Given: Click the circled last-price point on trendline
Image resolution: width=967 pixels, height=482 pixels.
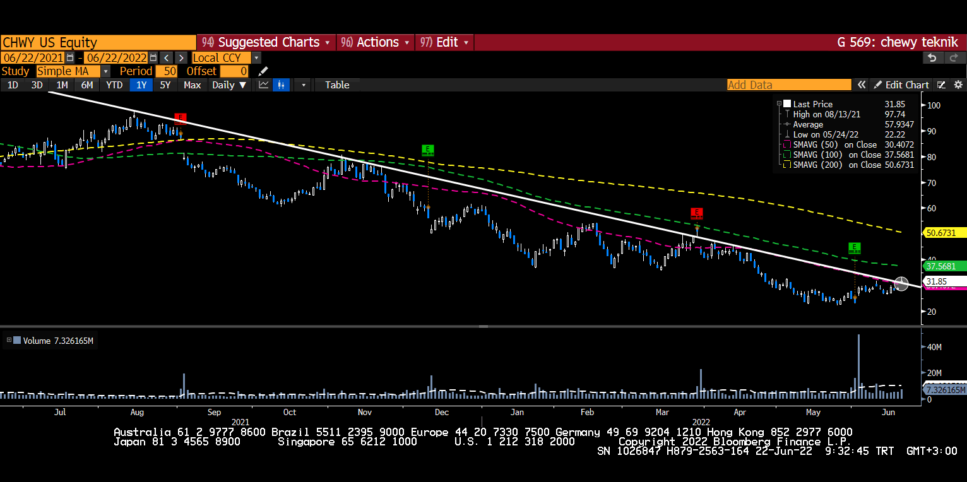Looking at the screenshot, I should (x=901, y=284).
